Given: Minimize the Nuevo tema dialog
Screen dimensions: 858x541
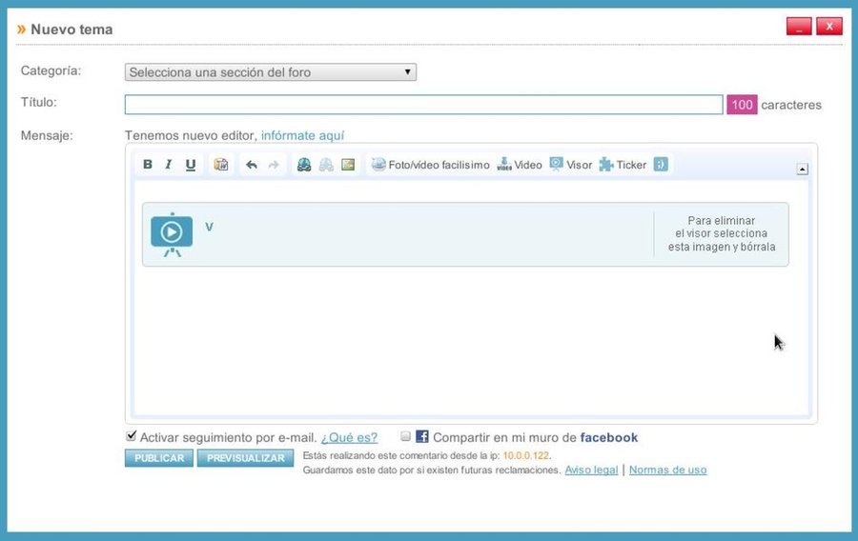Looking at the screenshot, I should 799,27.
